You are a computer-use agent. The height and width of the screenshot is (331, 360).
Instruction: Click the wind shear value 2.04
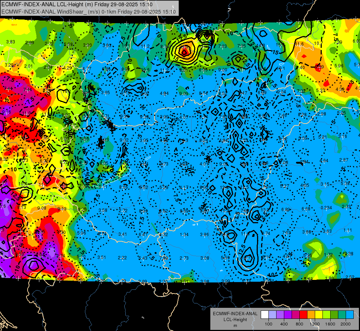tap(48, 67)
